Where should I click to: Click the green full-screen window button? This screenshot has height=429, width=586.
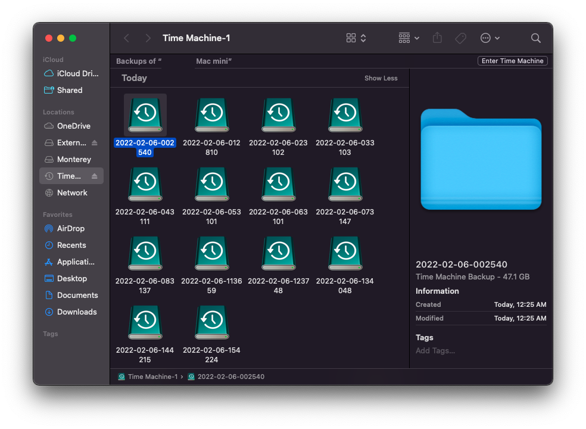pyautogui.click(x=73, y=38)
